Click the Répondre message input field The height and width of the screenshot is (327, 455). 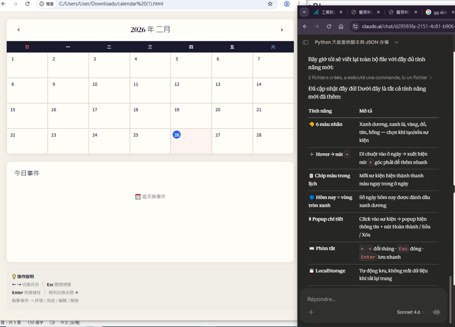click(x=368, y=299)
